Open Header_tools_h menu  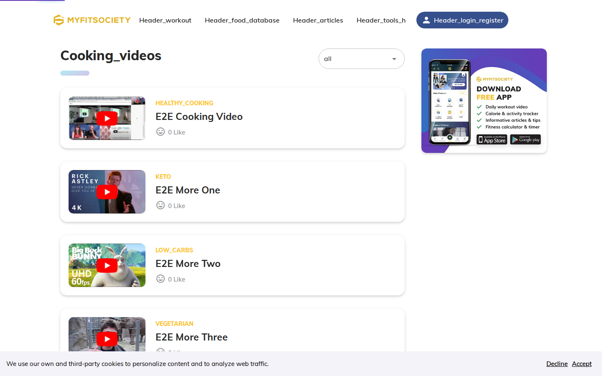(381, 20)
